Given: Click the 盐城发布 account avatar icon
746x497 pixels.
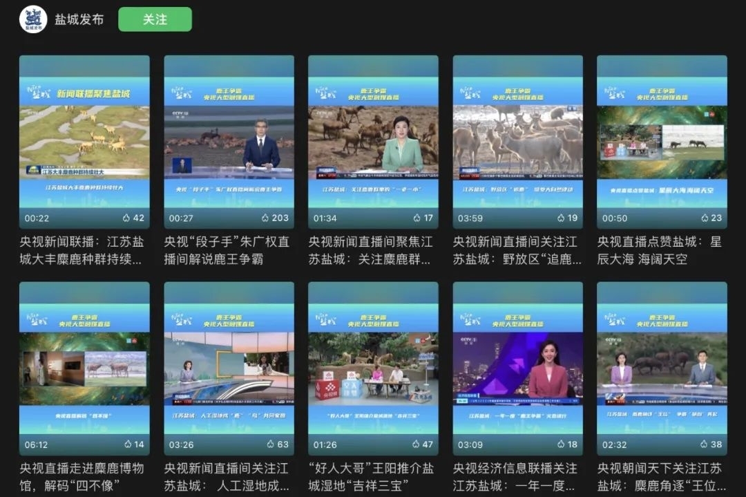Looking at the screenshot, I should pos(32,19).
